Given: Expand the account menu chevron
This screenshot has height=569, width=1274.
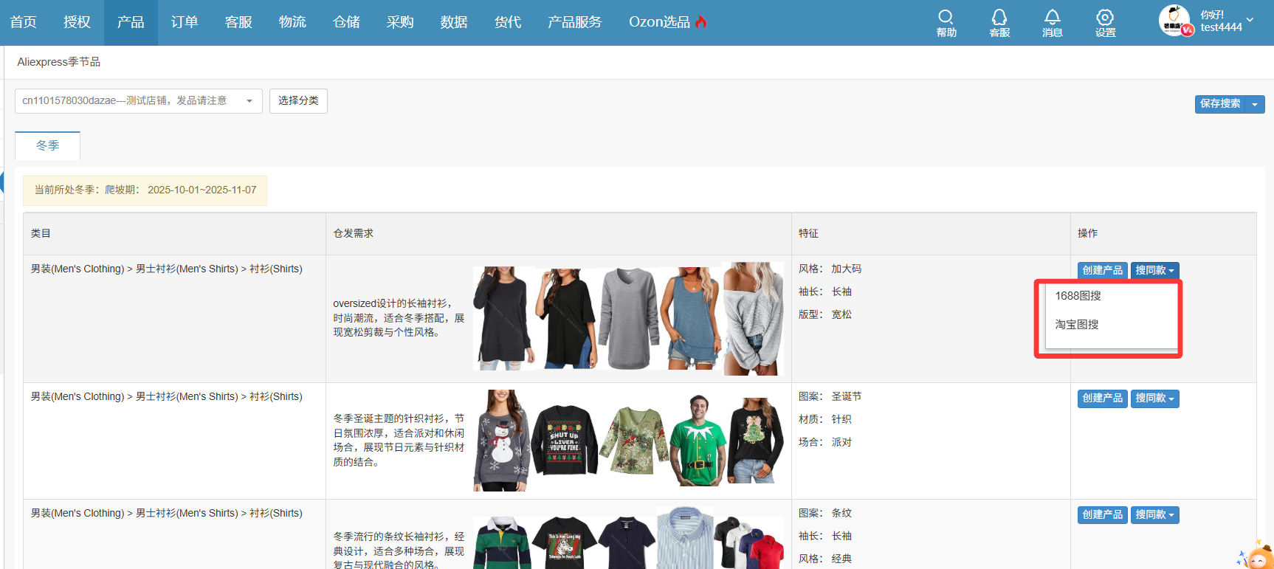Looking at the screenshot, I should click(1250, 20).
